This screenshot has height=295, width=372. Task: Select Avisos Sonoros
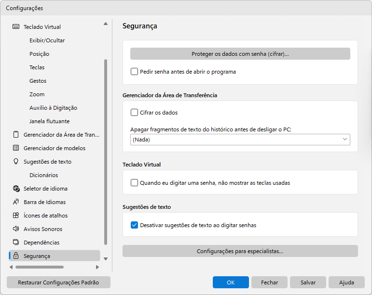tap(43, 229)
